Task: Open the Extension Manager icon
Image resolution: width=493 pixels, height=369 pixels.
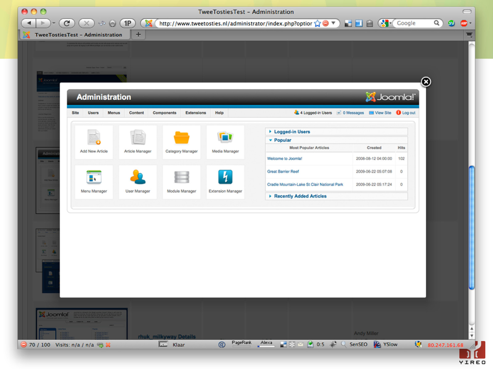Action: coord(225,182)
